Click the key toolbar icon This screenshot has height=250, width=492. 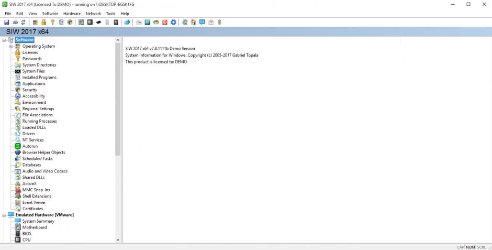coord(53,23)
